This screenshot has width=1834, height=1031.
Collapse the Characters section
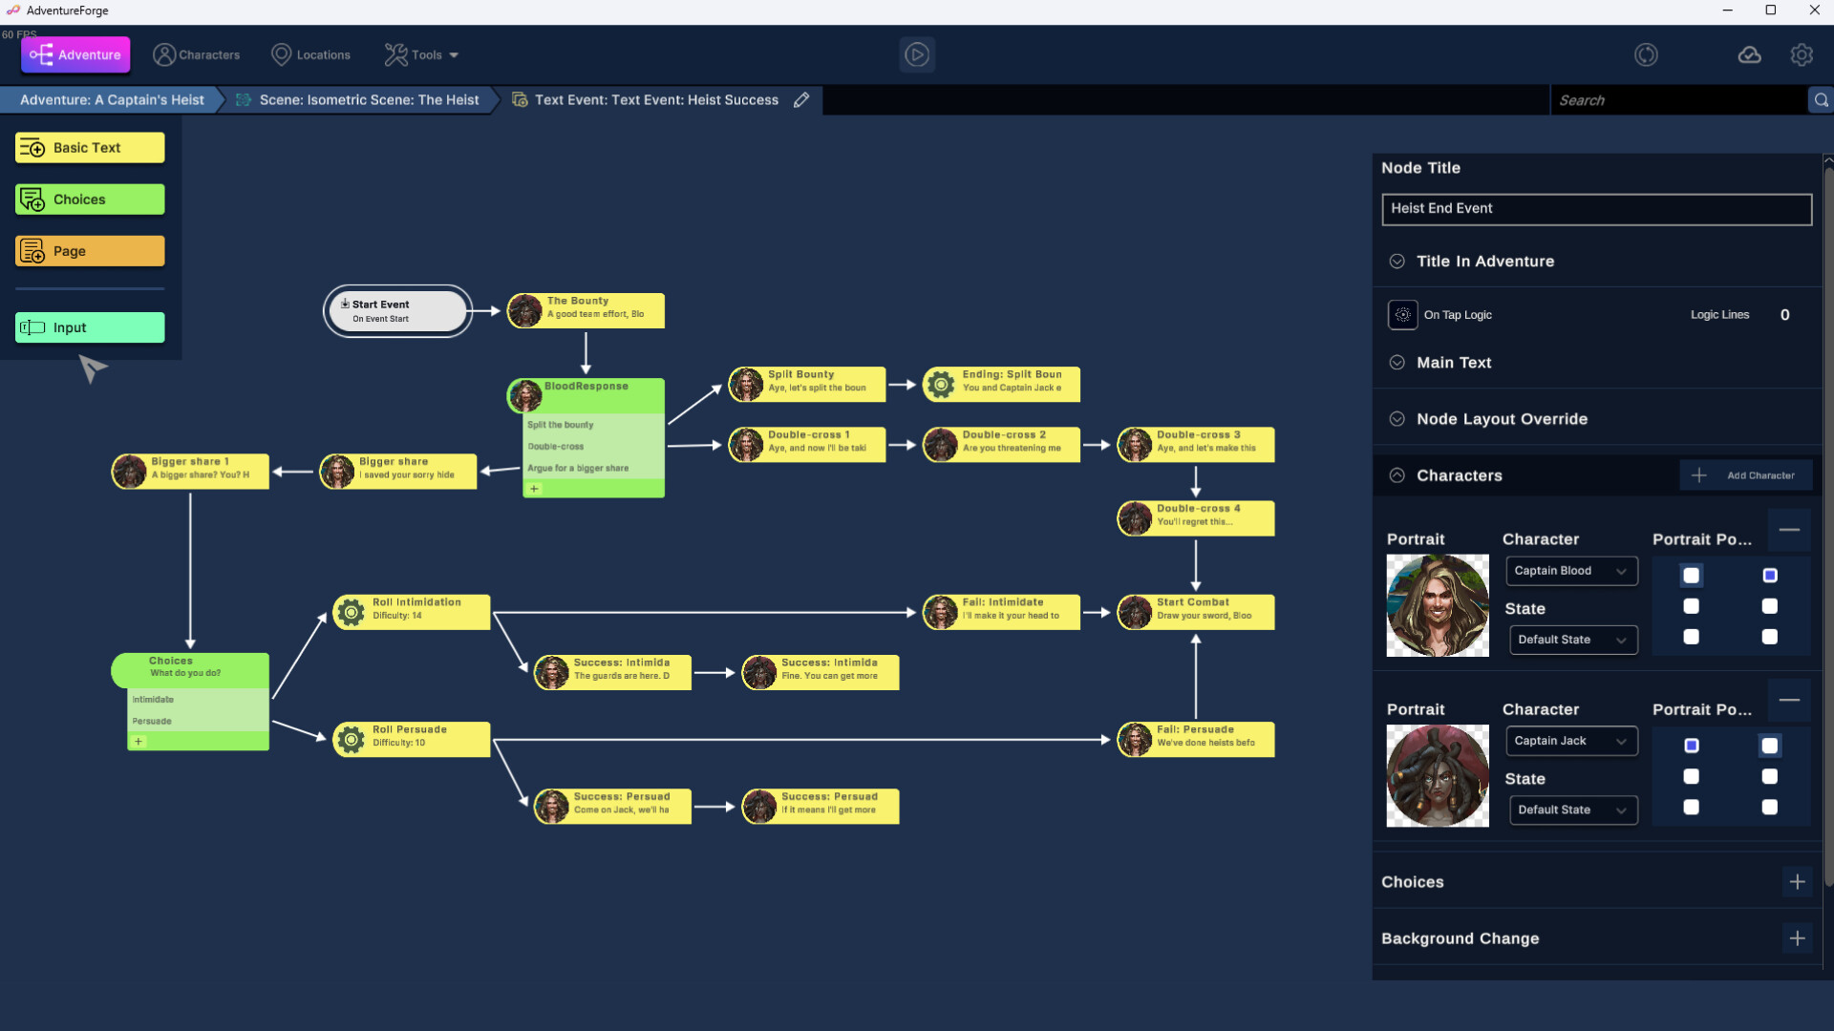pos(1397,474)
